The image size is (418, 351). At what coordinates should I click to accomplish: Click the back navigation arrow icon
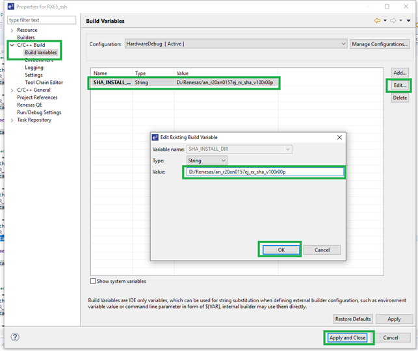377,21
